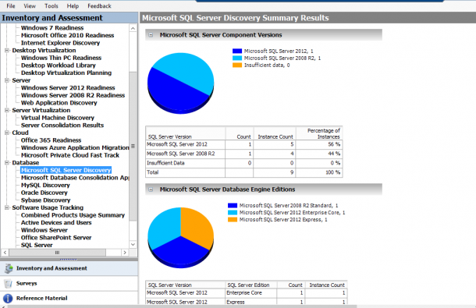
Task: Open the Feedback menu
Action: pyautogui.click(x=99, y=5)
